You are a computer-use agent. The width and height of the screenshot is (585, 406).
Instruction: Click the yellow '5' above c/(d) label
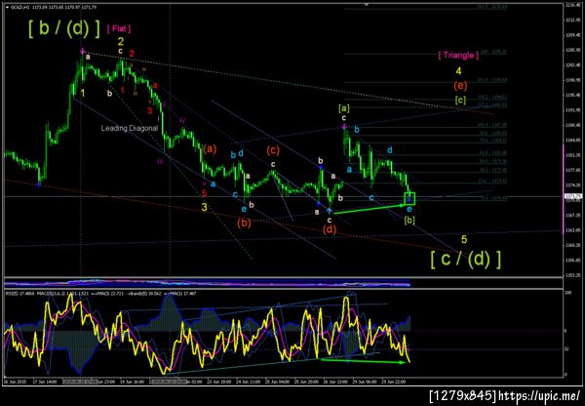coord(464,239)
